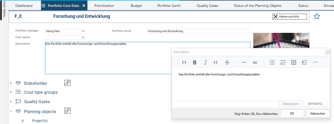
Task: Insert a task checkbox list
Action: pos(294,62)
